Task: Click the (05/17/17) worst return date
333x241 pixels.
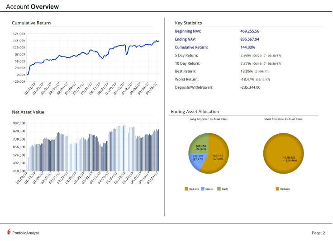Action: [263, 80]
